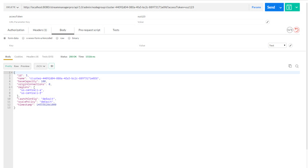Viewport: 308px width, 168px height.
Task: Open the Pre-request script tab
Action: 89,30
